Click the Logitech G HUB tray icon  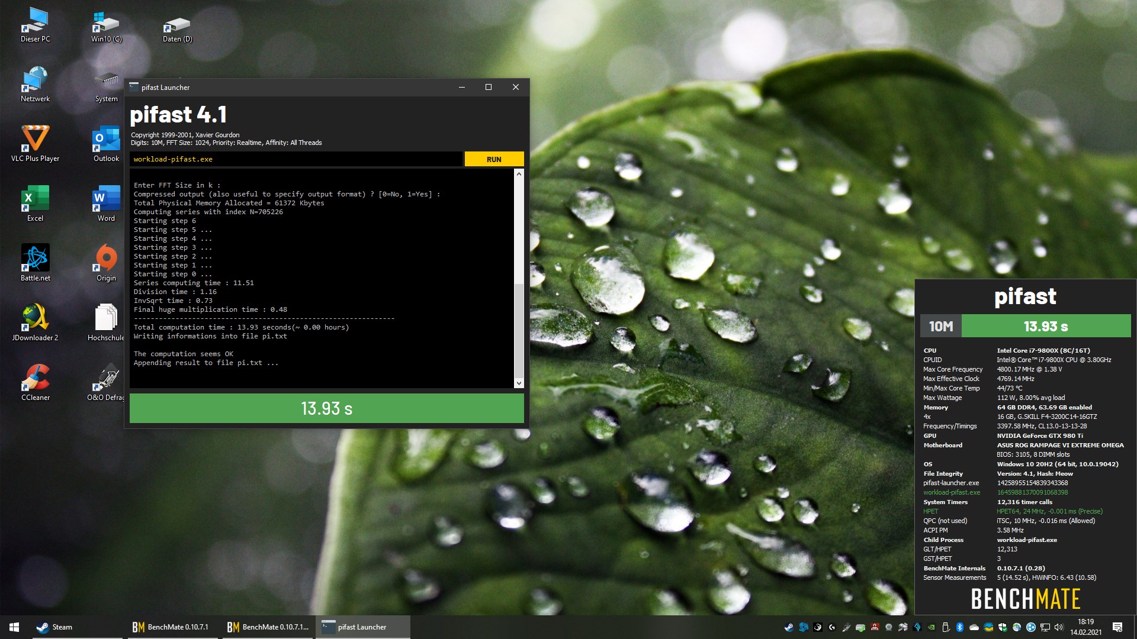click(831, 627)
